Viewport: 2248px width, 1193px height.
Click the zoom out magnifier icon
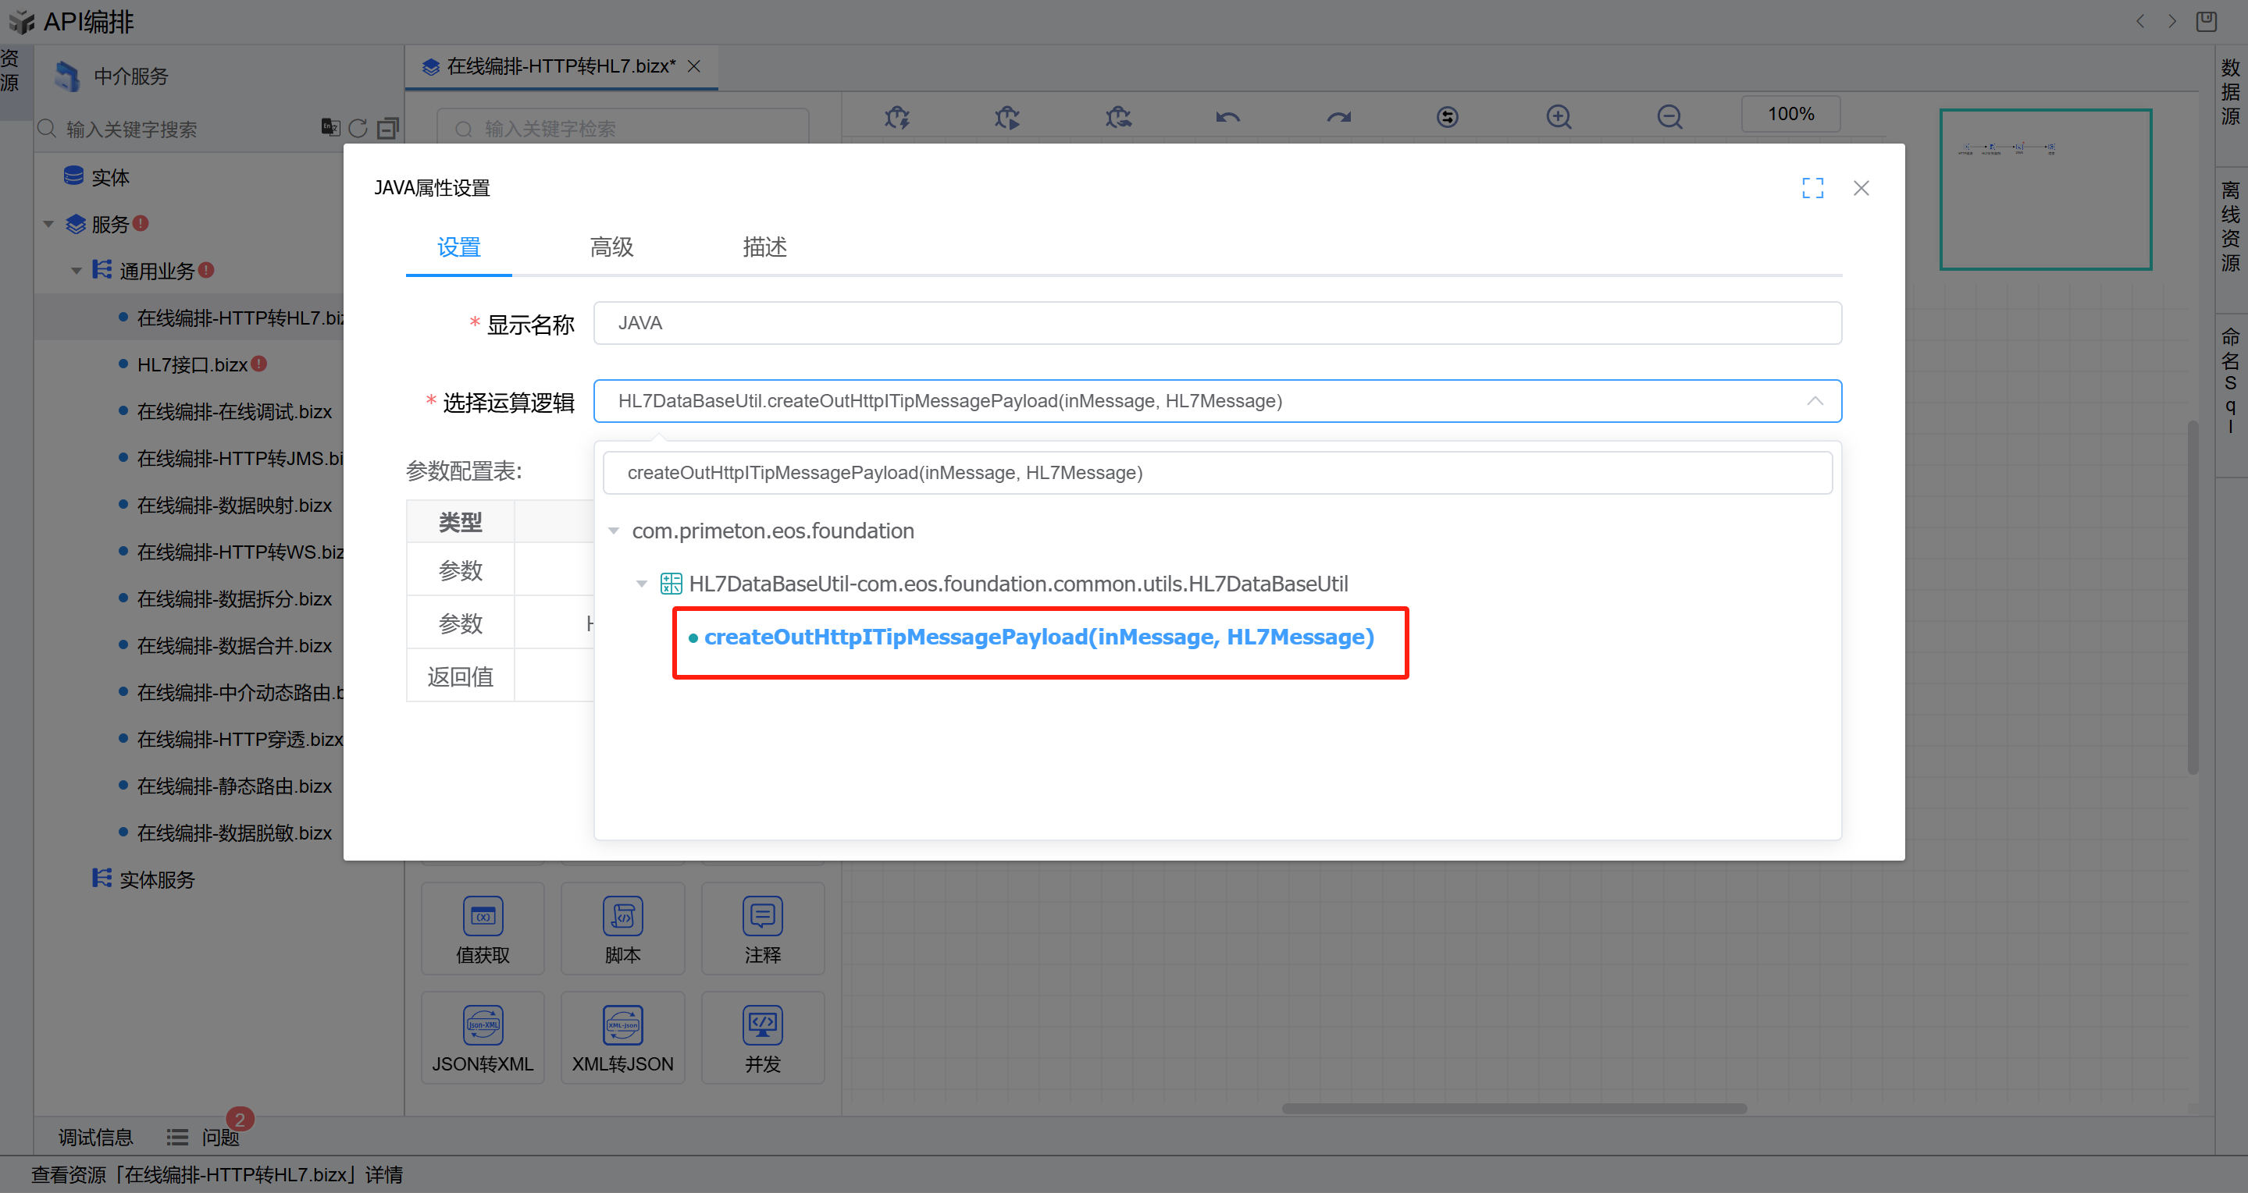click(x=1669, y=116)
